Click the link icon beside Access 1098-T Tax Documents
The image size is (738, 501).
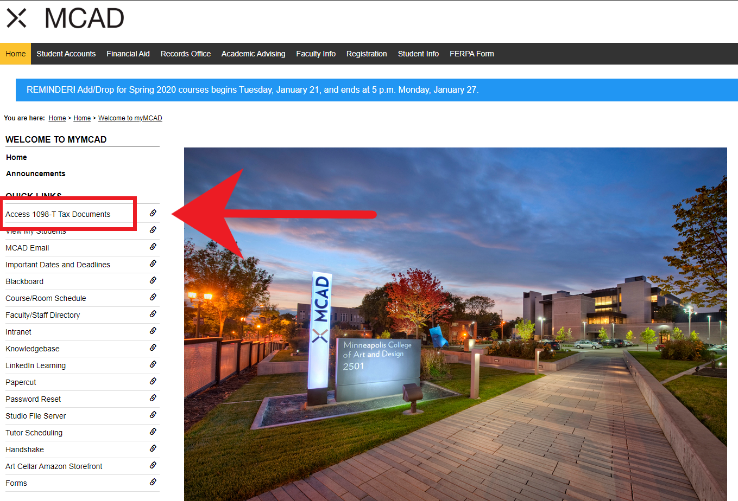pos(153,213)
